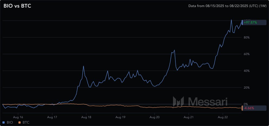Viewport: 269px width, 126px height.
Task: Click the blue BIO legend color dot
Action: click(4, 122)
